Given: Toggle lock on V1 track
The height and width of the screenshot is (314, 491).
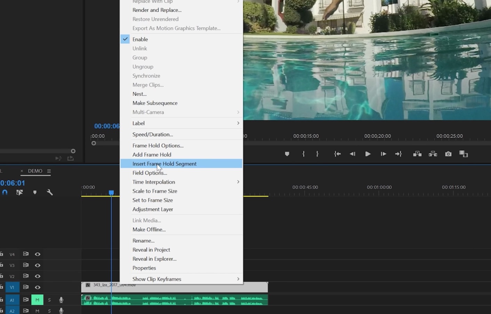Looking at the screenshot, I should point(1,287).
